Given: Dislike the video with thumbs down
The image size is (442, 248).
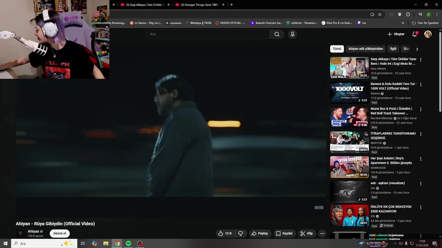Looking at the screenshot, I should click(241, 234).
